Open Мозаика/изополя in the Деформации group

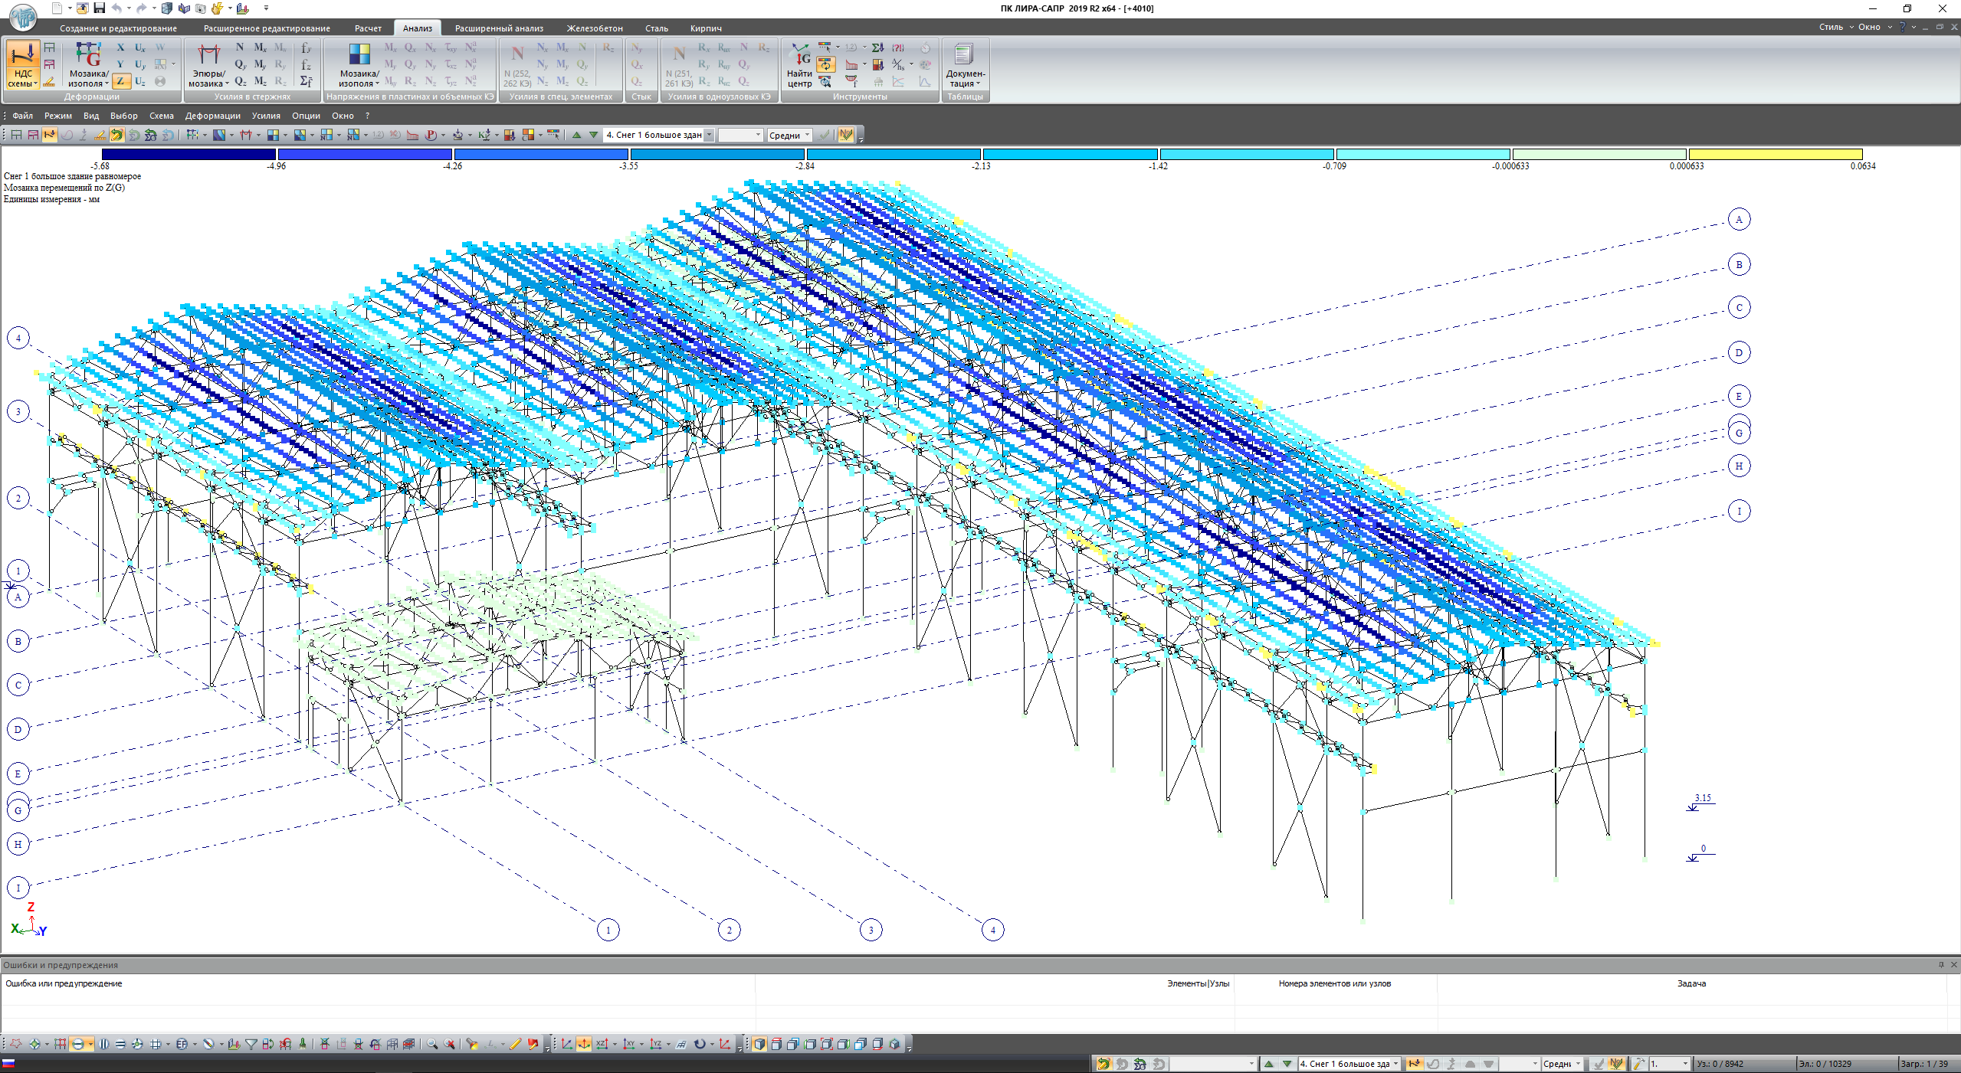pos(88,65)
